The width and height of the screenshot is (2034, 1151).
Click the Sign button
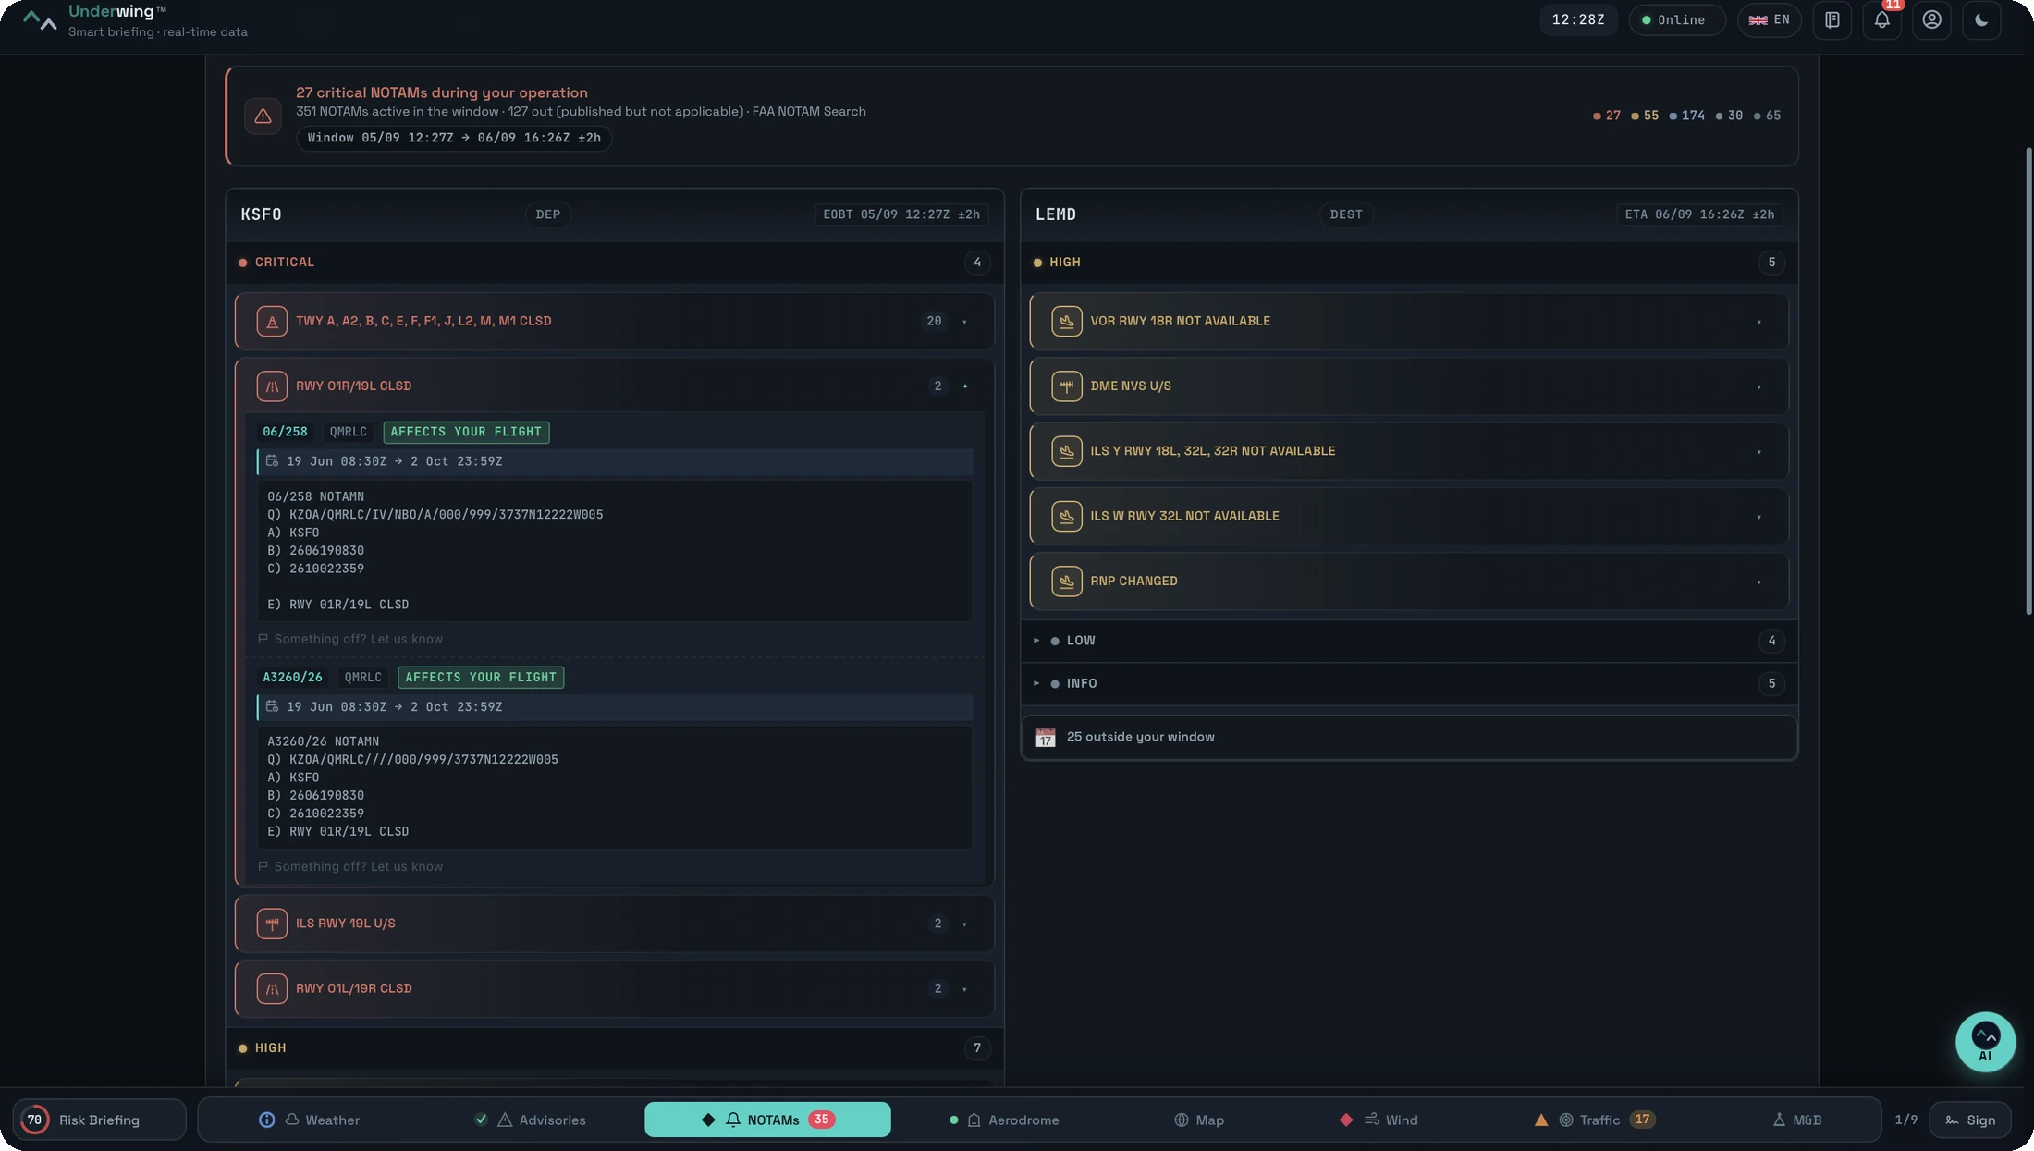1969,1120
